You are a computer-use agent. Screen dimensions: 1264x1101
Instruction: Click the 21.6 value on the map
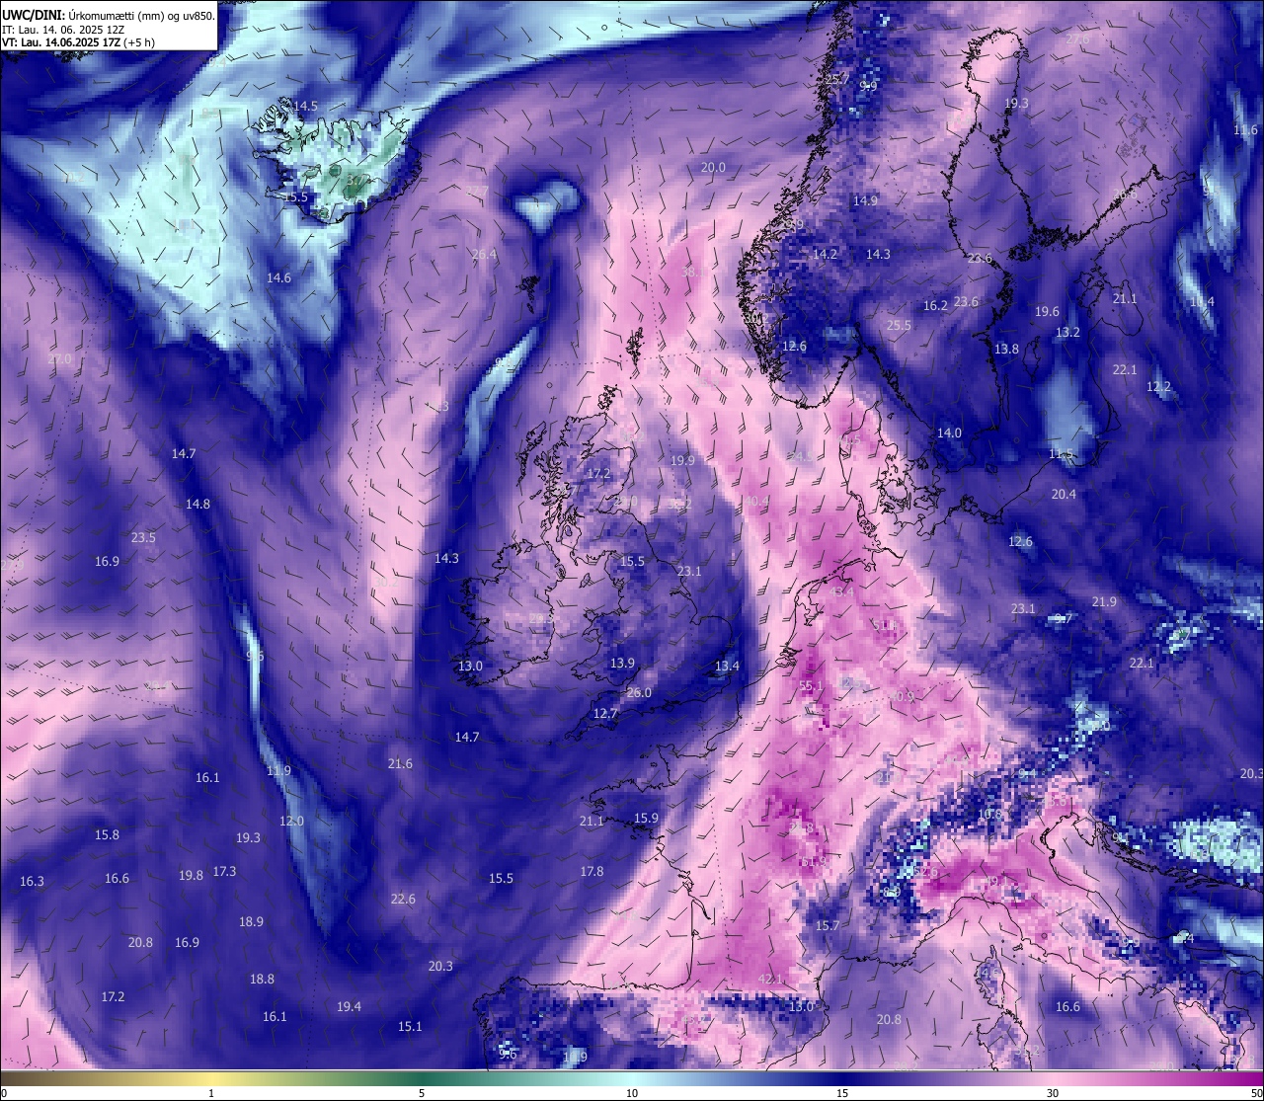[x=400, y=764]
